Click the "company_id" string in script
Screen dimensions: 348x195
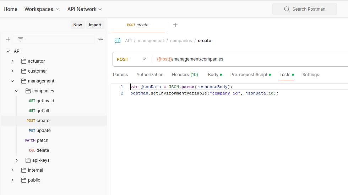[225, 93]
